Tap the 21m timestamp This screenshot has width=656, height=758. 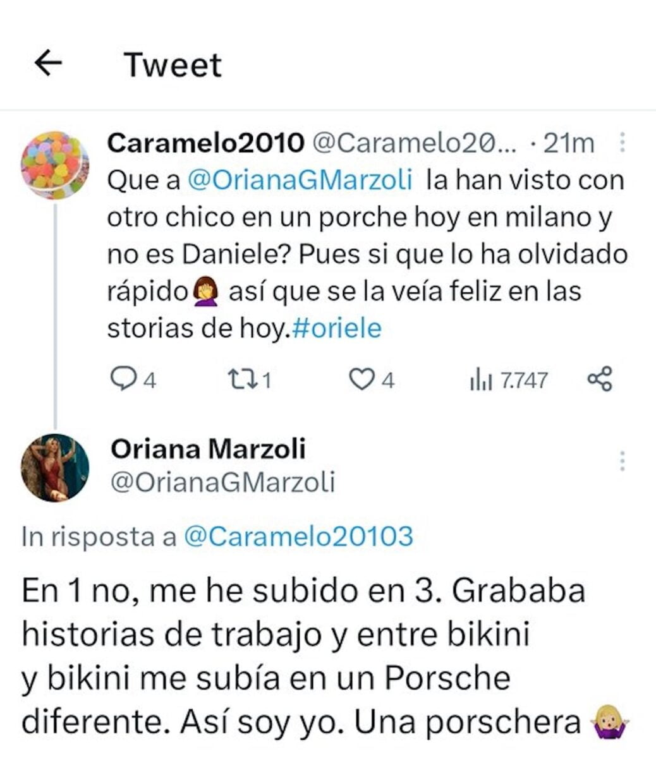coord(569,143)
